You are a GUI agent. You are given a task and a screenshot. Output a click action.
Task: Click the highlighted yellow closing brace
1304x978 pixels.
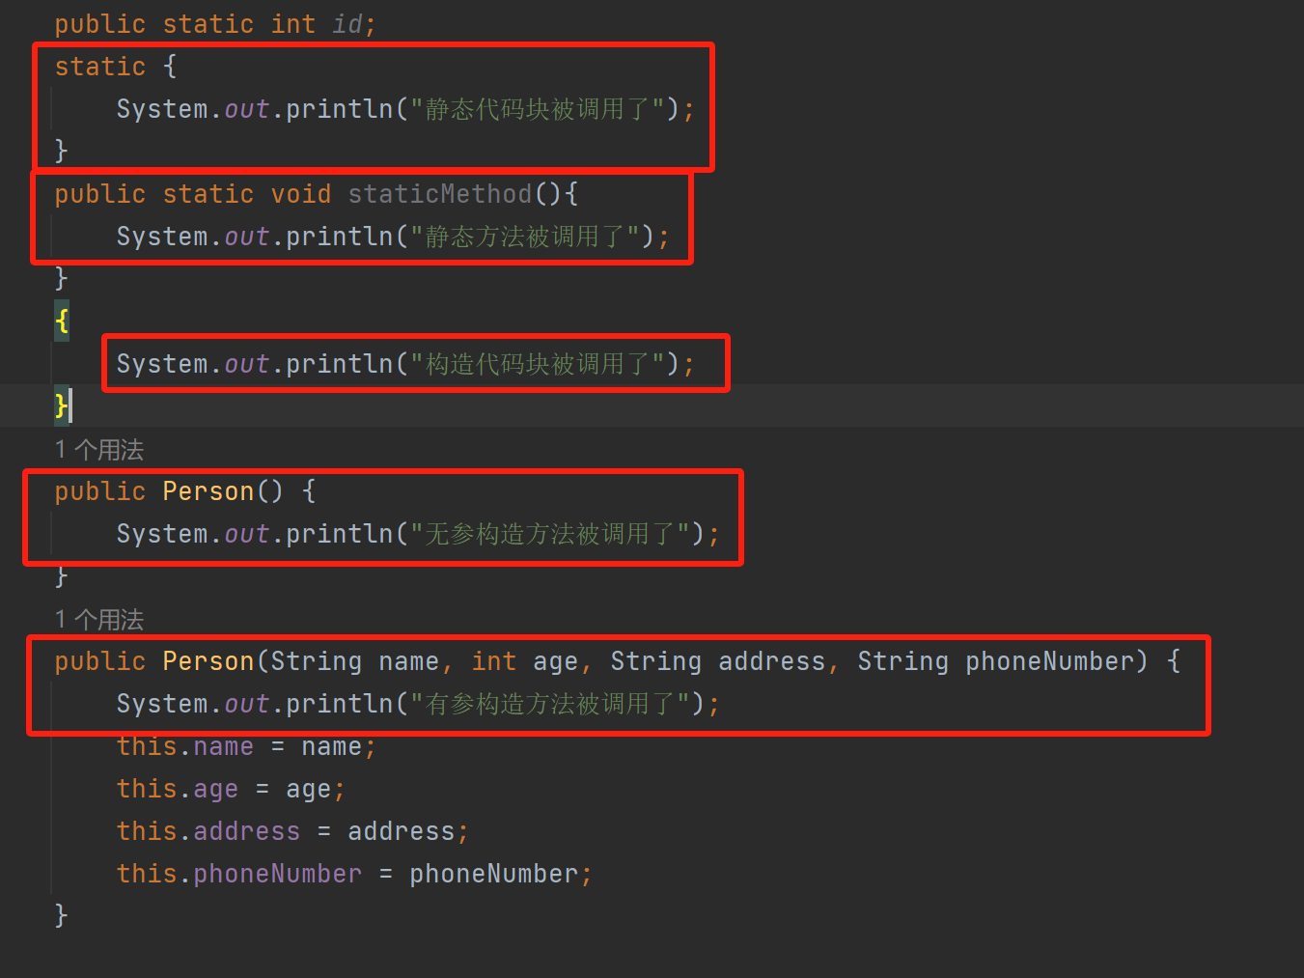(61, 405)
